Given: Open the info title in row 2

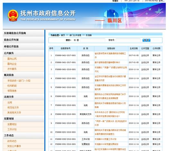Looking at the screenshot, I should (107, 62).
